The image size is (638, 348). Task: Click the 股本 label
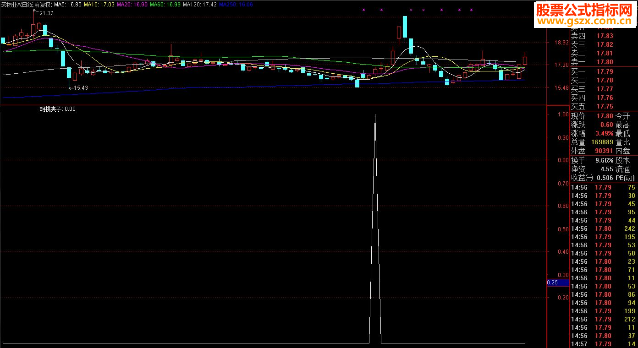pos(622,161)
